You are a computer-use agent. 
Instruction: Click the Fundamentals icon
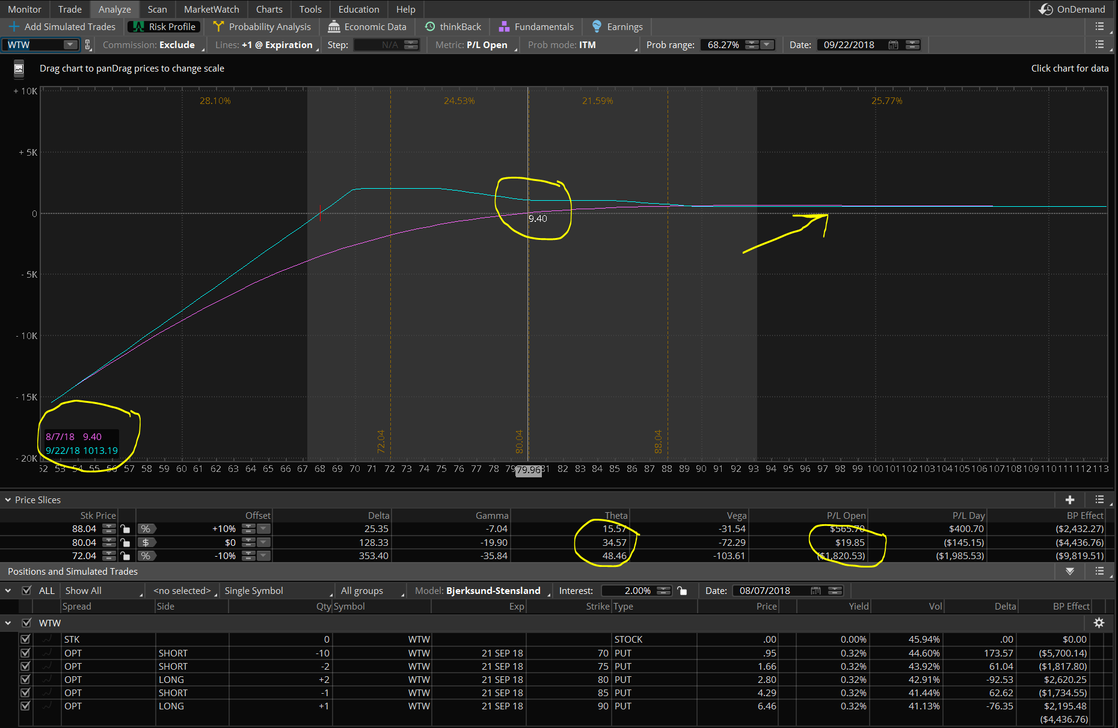504,26
